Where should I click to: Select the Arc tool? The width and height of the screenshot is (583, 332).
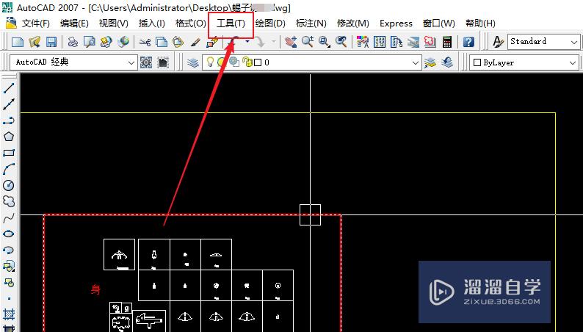[x=9, y=169]
